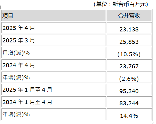
Task: Click the table resize handle at bottom-right corner
Action: click(152, 123)
